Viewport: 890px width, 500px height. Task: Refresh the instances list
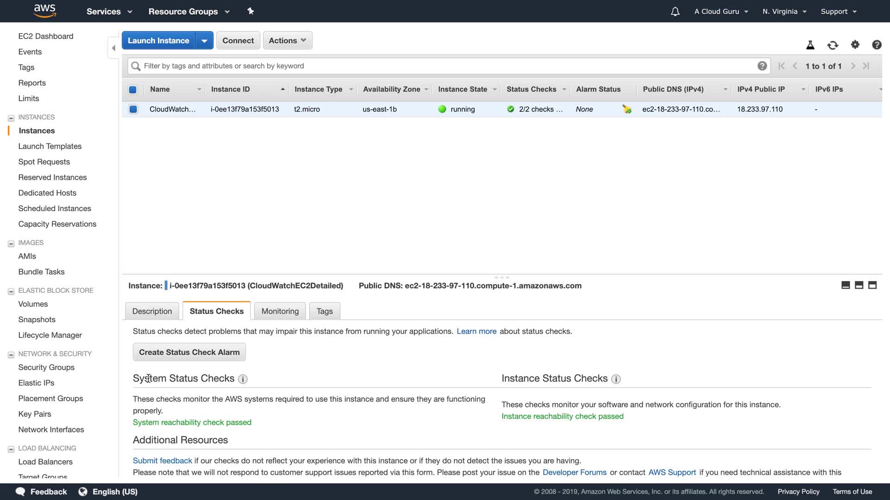tap(833, 45)
